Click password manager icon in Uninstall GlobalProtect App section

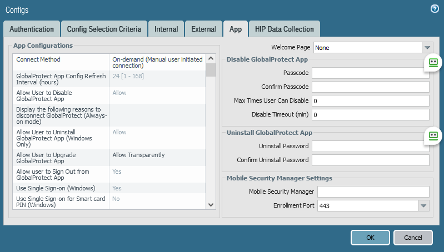433,135
